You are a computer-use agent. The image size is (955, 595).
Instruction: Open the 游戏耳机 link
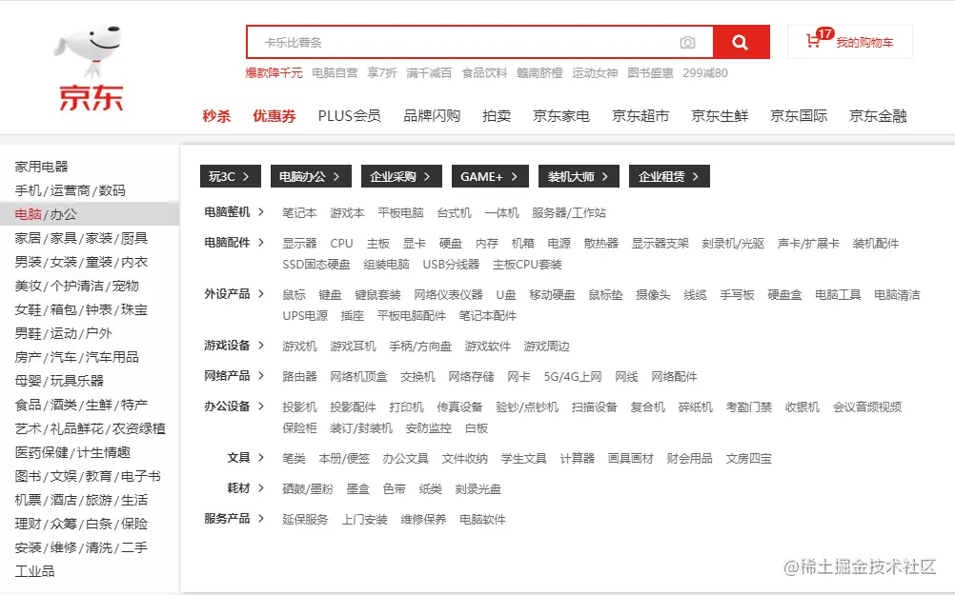pyautogui.click(x=354, y=347)
